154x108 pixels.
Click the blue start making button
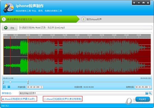tap(143, 99)
